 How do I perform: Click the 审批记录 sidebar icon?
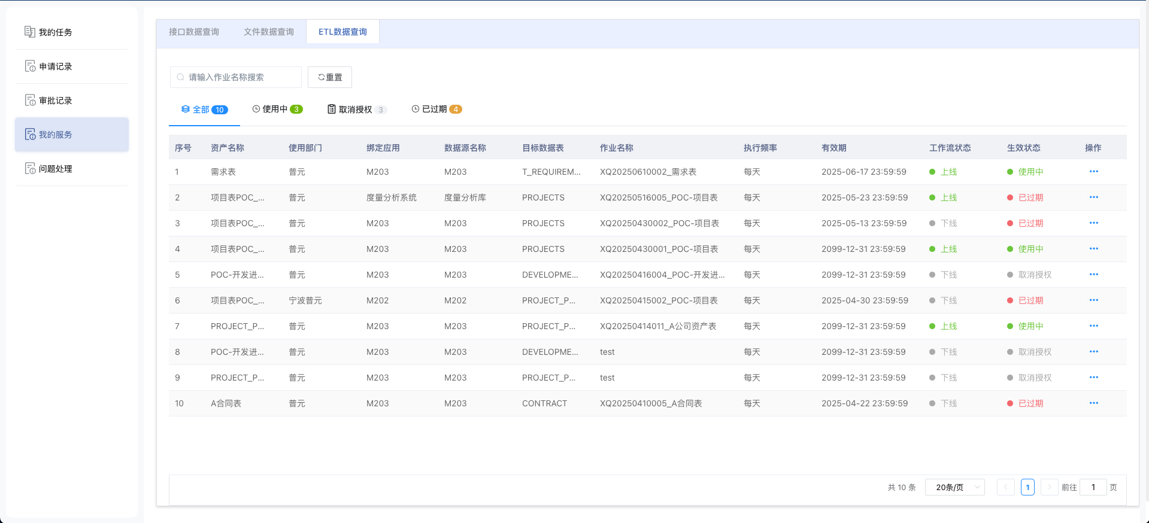29,100
